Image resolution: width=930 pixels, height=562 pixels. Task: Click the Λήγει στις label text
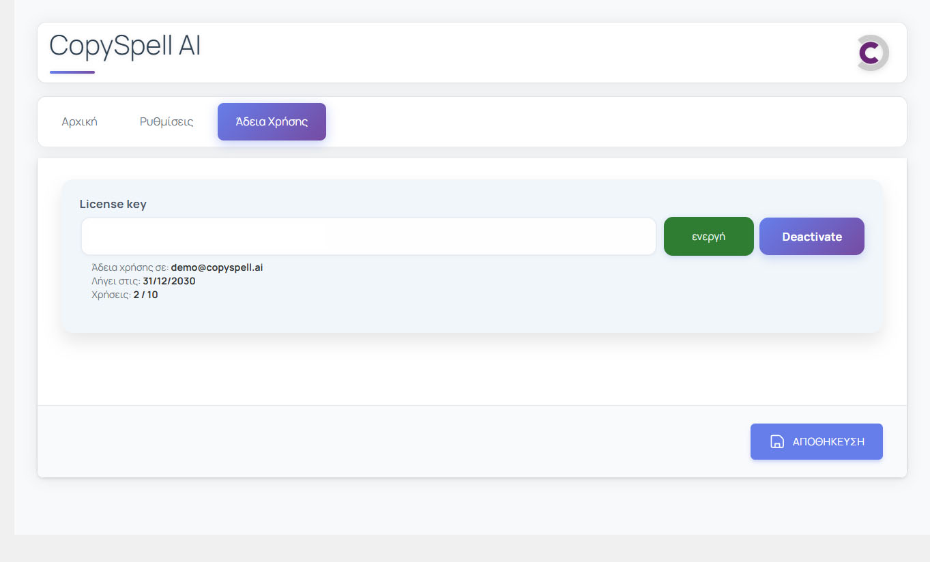[115, 281]
